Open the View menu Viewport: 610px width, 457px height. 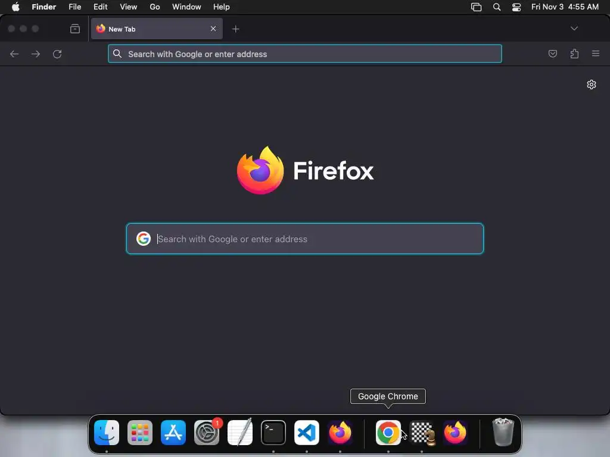pos(129,7)
